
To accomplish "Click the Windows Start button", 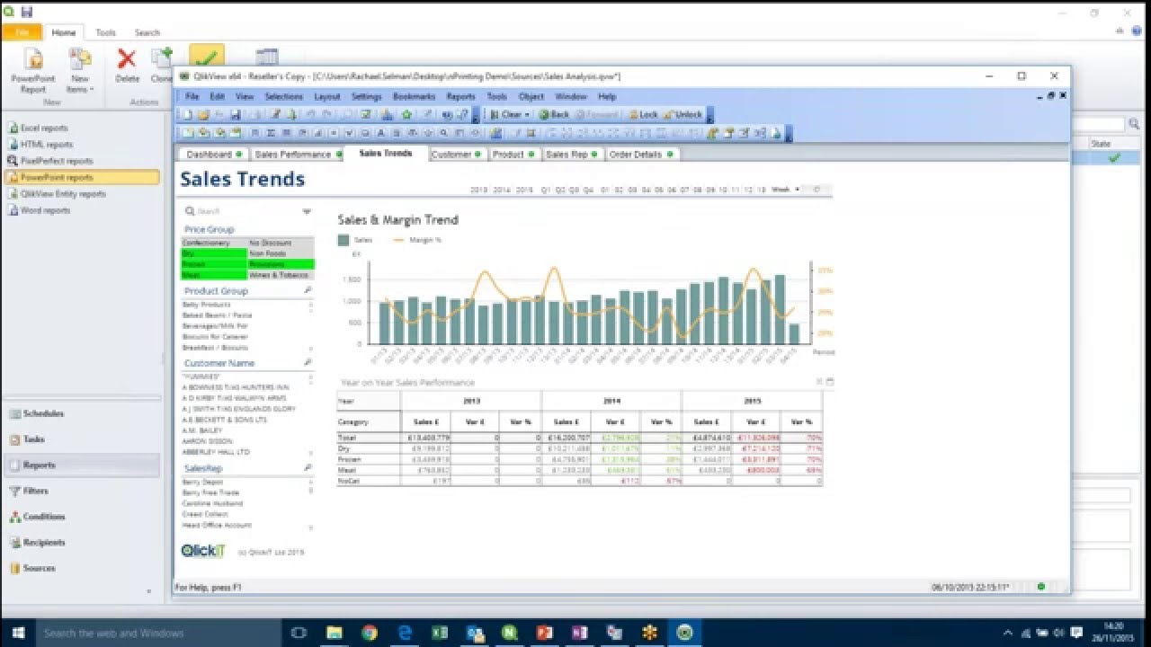I will [17, 633].
